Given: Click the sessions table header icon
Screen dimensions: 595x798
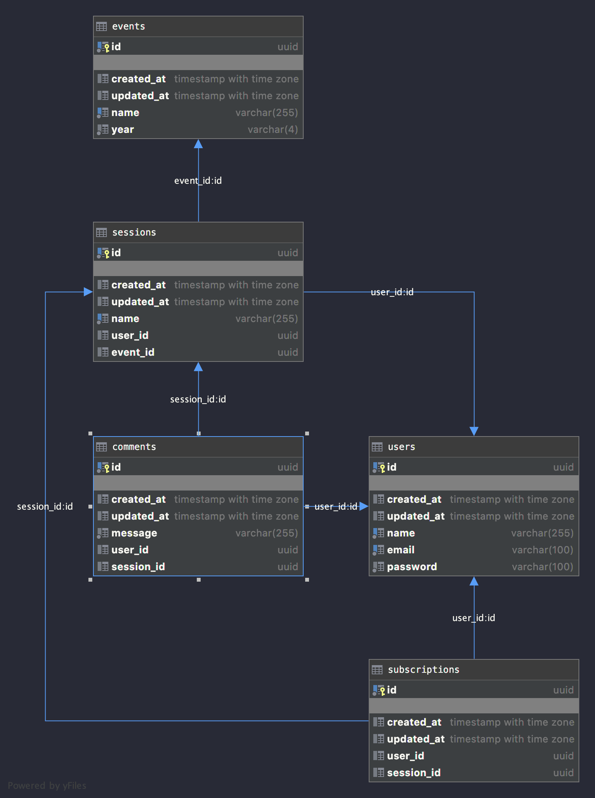Looking at the screenshot, I should click(x=101, y=232).
